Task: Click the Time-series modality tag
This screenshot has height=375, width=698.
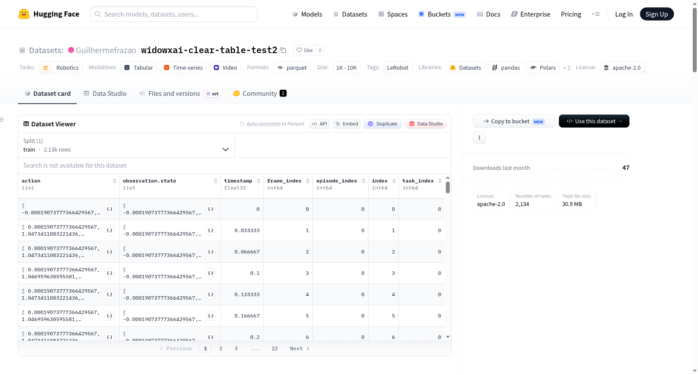Action: 183,68
